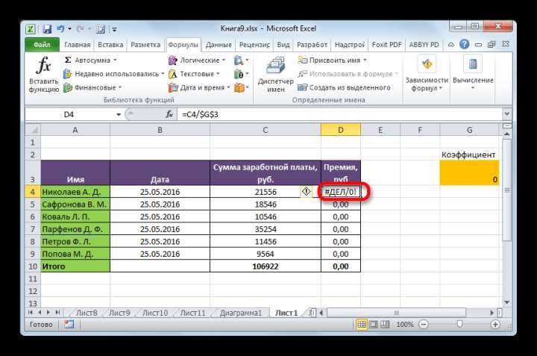Click the formula bar containing =C4/$G$3

pyautogui.click(x=339, y=114)
